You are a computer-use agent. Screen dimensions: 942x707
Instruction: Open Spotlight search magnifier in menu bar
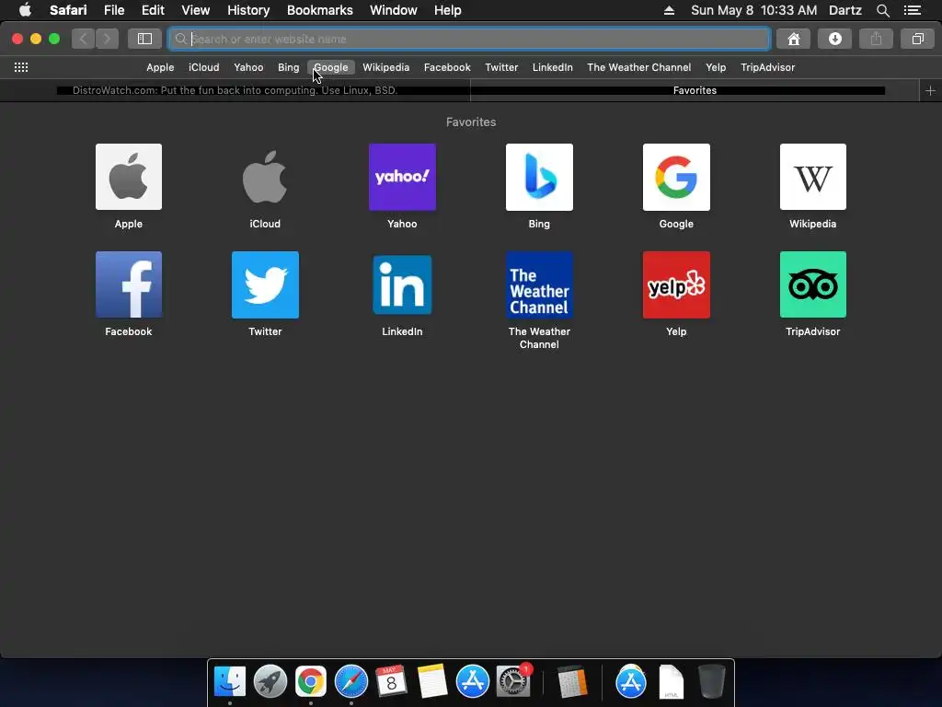pyautogui.click(x=882, y=10)
